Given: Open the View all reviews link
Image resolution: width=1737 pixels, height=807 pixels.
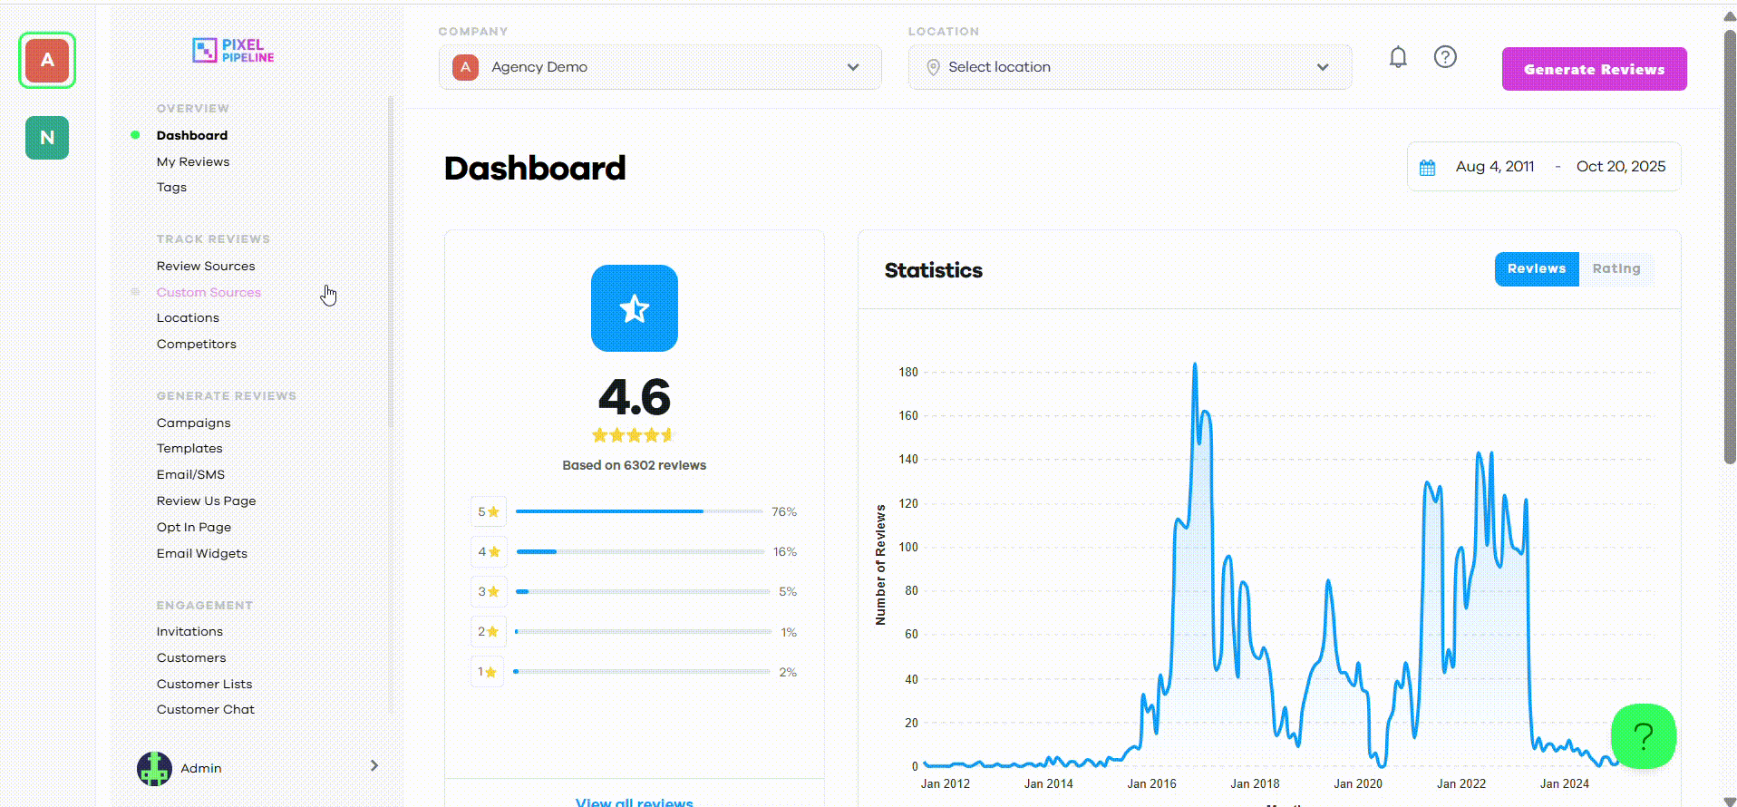Looking at the screenshot, I should point(635,802).
